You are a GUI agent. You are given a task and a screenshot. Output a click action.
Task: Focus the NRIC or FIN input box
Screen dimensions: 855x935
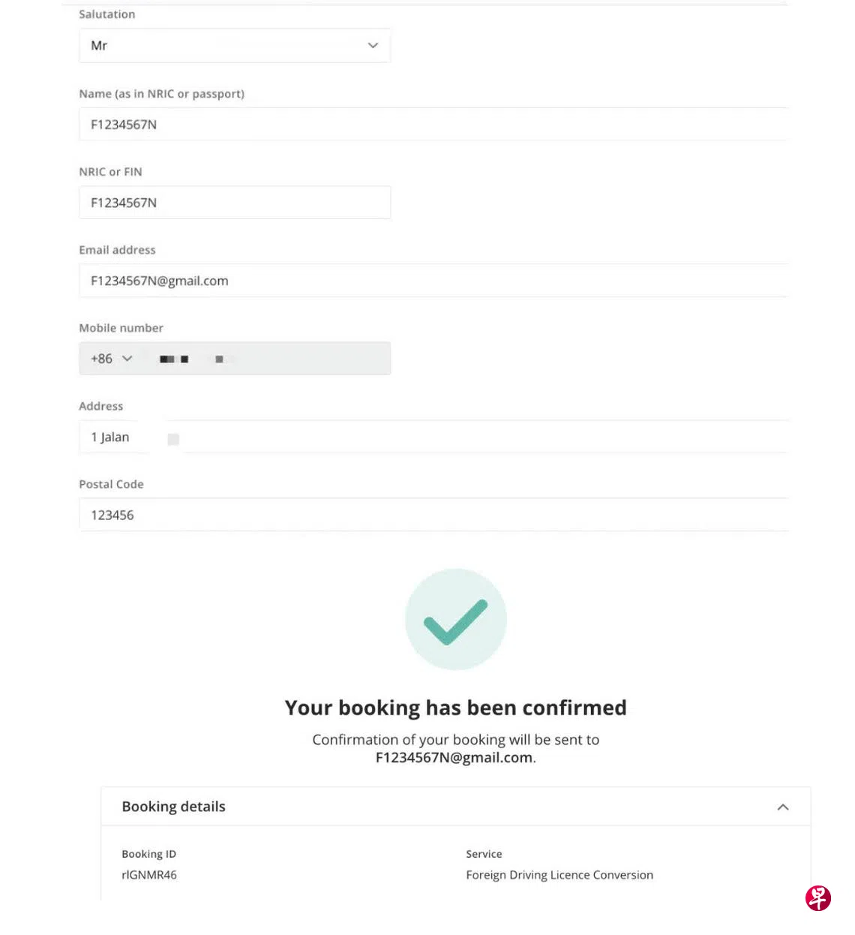[x=234, y=203]
